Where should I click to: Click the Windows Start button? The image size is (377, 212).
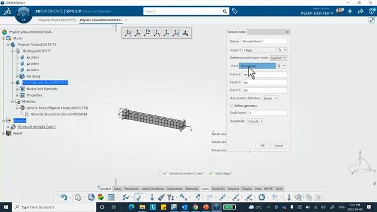(x=6, y=207)
